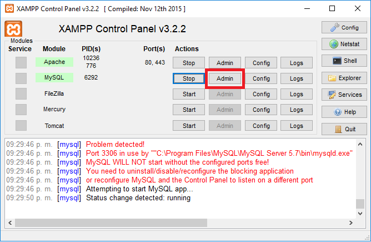Open the Help button

tap(344, 112)
